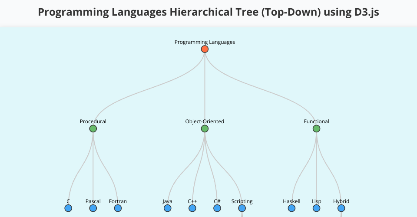Click the orange Programming Languages root node

click(x=205, y=49)
